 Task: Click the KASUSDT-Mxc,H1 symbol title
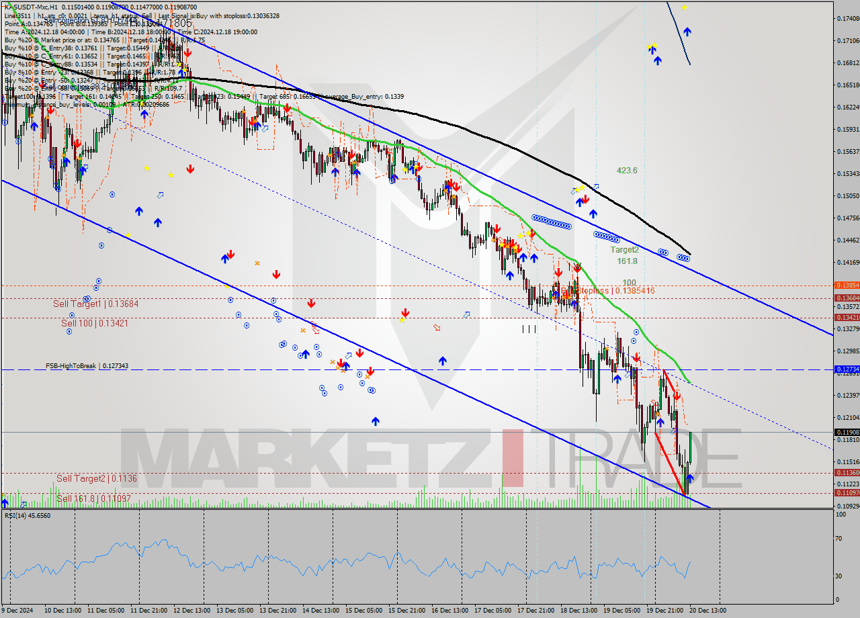[30, 7]
